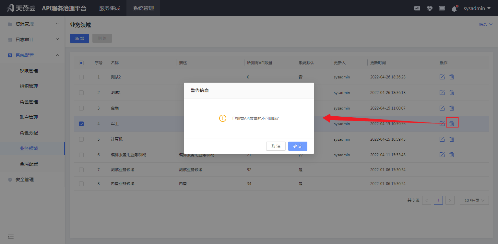498x244 pixels.
Task: Uncheck the selected 军工 row checkbox
Action: 81,123
